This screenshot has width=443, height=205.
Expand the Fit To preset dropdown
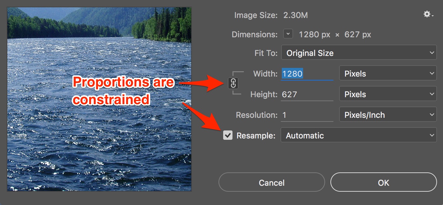[359, 53]
